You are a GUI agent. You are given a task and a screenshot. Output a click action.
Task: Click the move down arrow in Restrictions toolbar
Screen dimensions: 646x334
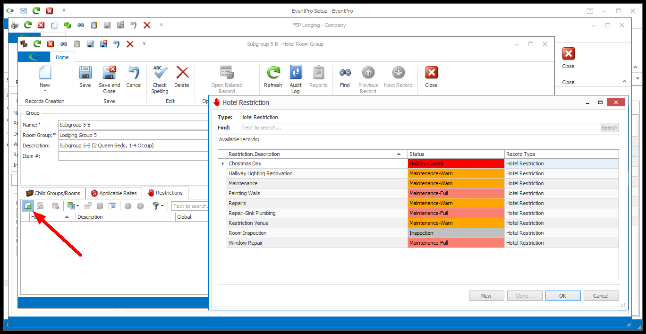(140, 206)
